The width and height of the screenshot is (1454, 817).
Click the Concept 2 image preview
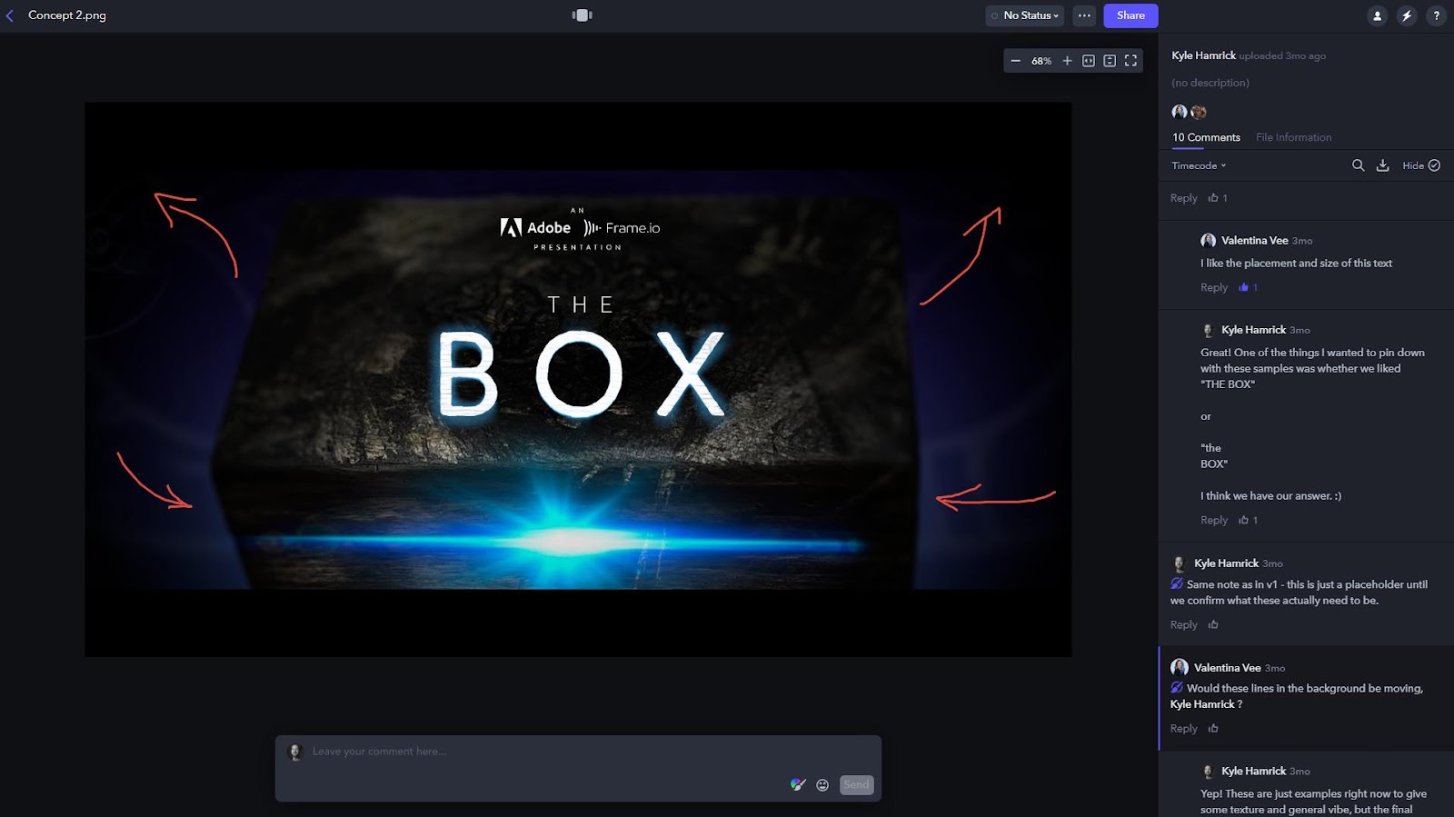coord(578,379)
